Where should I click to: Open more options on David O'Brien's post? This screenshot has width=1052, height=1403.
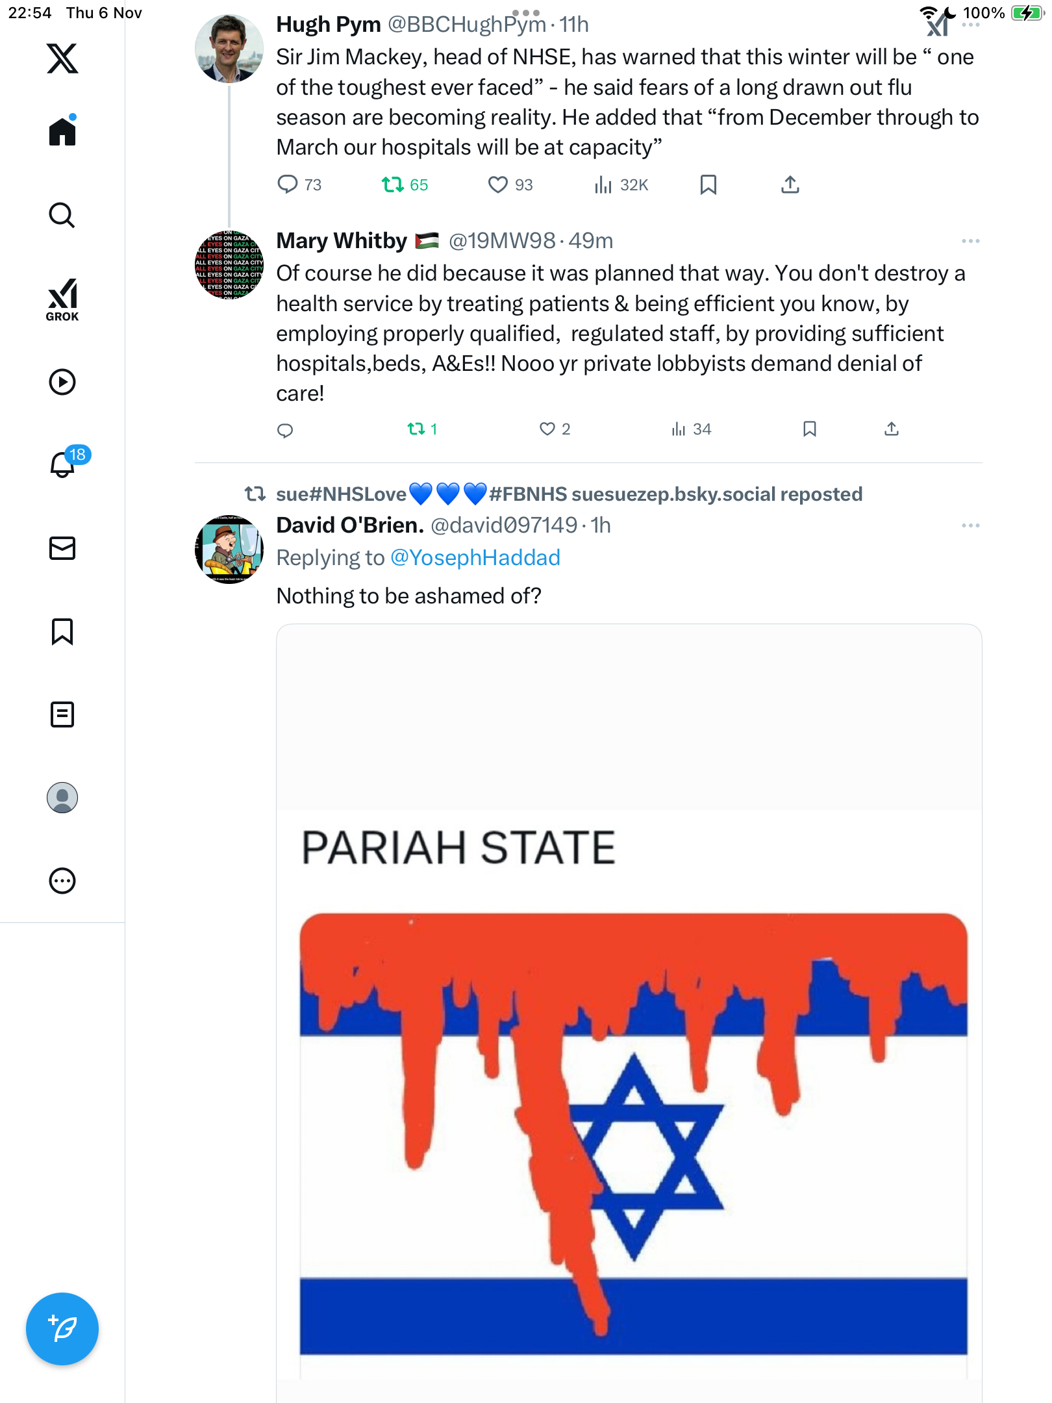(x=970, y=525)
